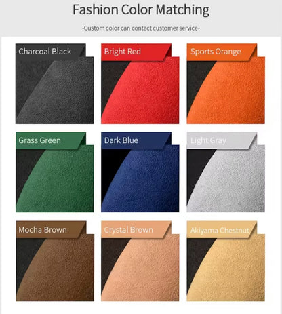
Task: Click the Mocha Brown label tab
Action: coord(51,229)
